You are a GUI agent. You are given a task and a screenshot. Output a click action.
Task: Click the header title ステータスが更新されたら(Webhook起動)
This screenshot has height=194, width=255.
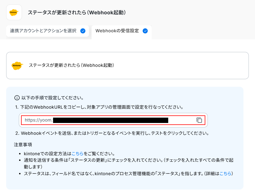click(x=77, y=13)
